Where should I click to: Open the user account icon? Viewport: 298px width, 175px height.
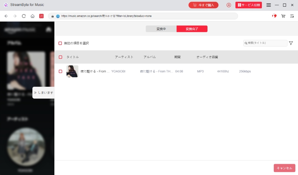[x=229, y=5]
